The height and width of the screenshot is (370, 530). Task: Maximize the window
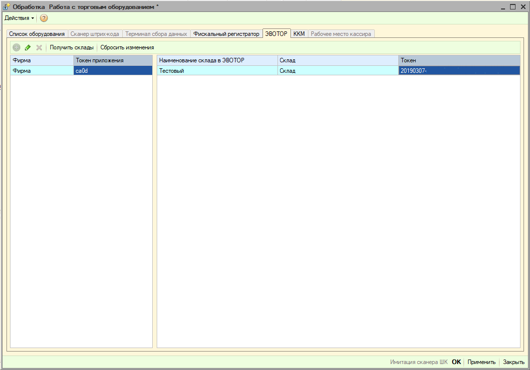point(513,6)
